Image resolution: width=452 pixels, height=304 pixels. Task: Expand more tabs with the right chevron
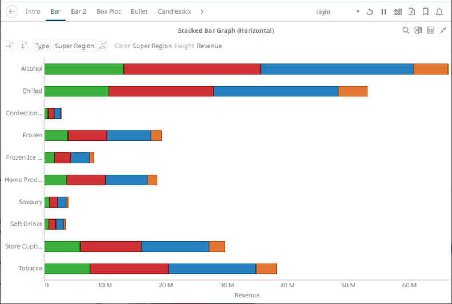point(202,11)
